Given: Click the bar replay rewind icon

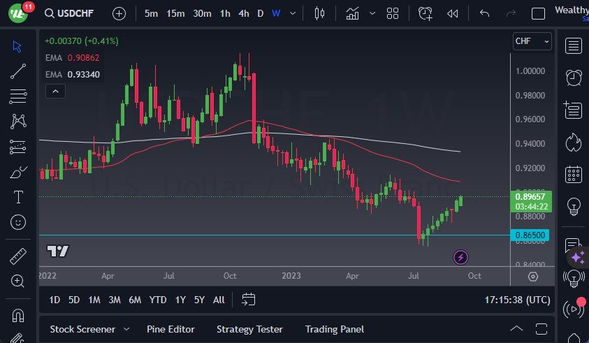Looking at the screenshot, I should click(x=453, y=13).
